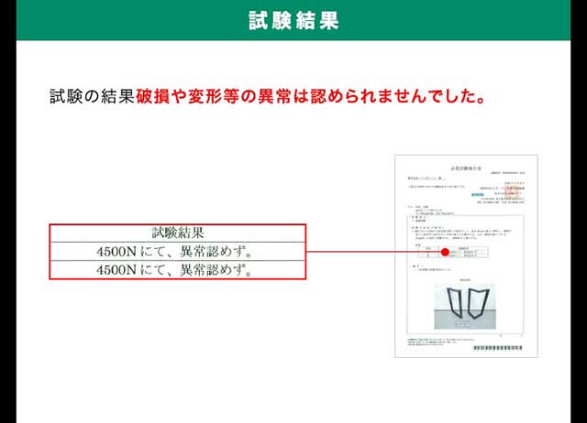Click the 試験結果 title in the green banner
This screenshot has height=423, width=587.
point(293,20)
